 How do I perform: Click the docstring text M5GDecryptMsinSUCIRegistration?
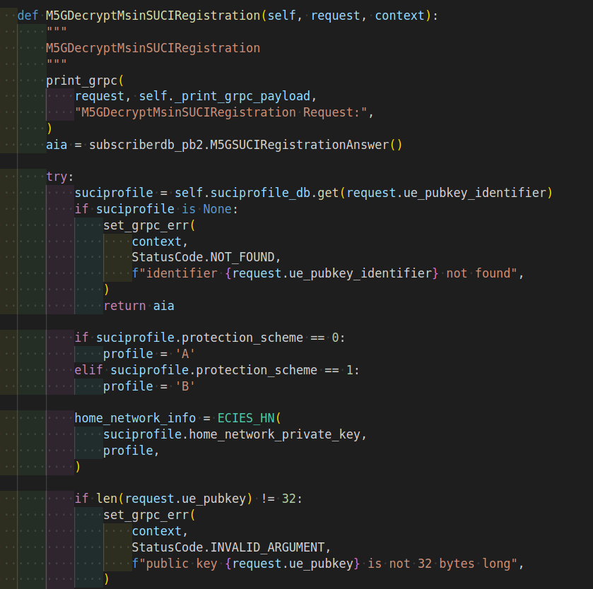(x=153, y=48)
